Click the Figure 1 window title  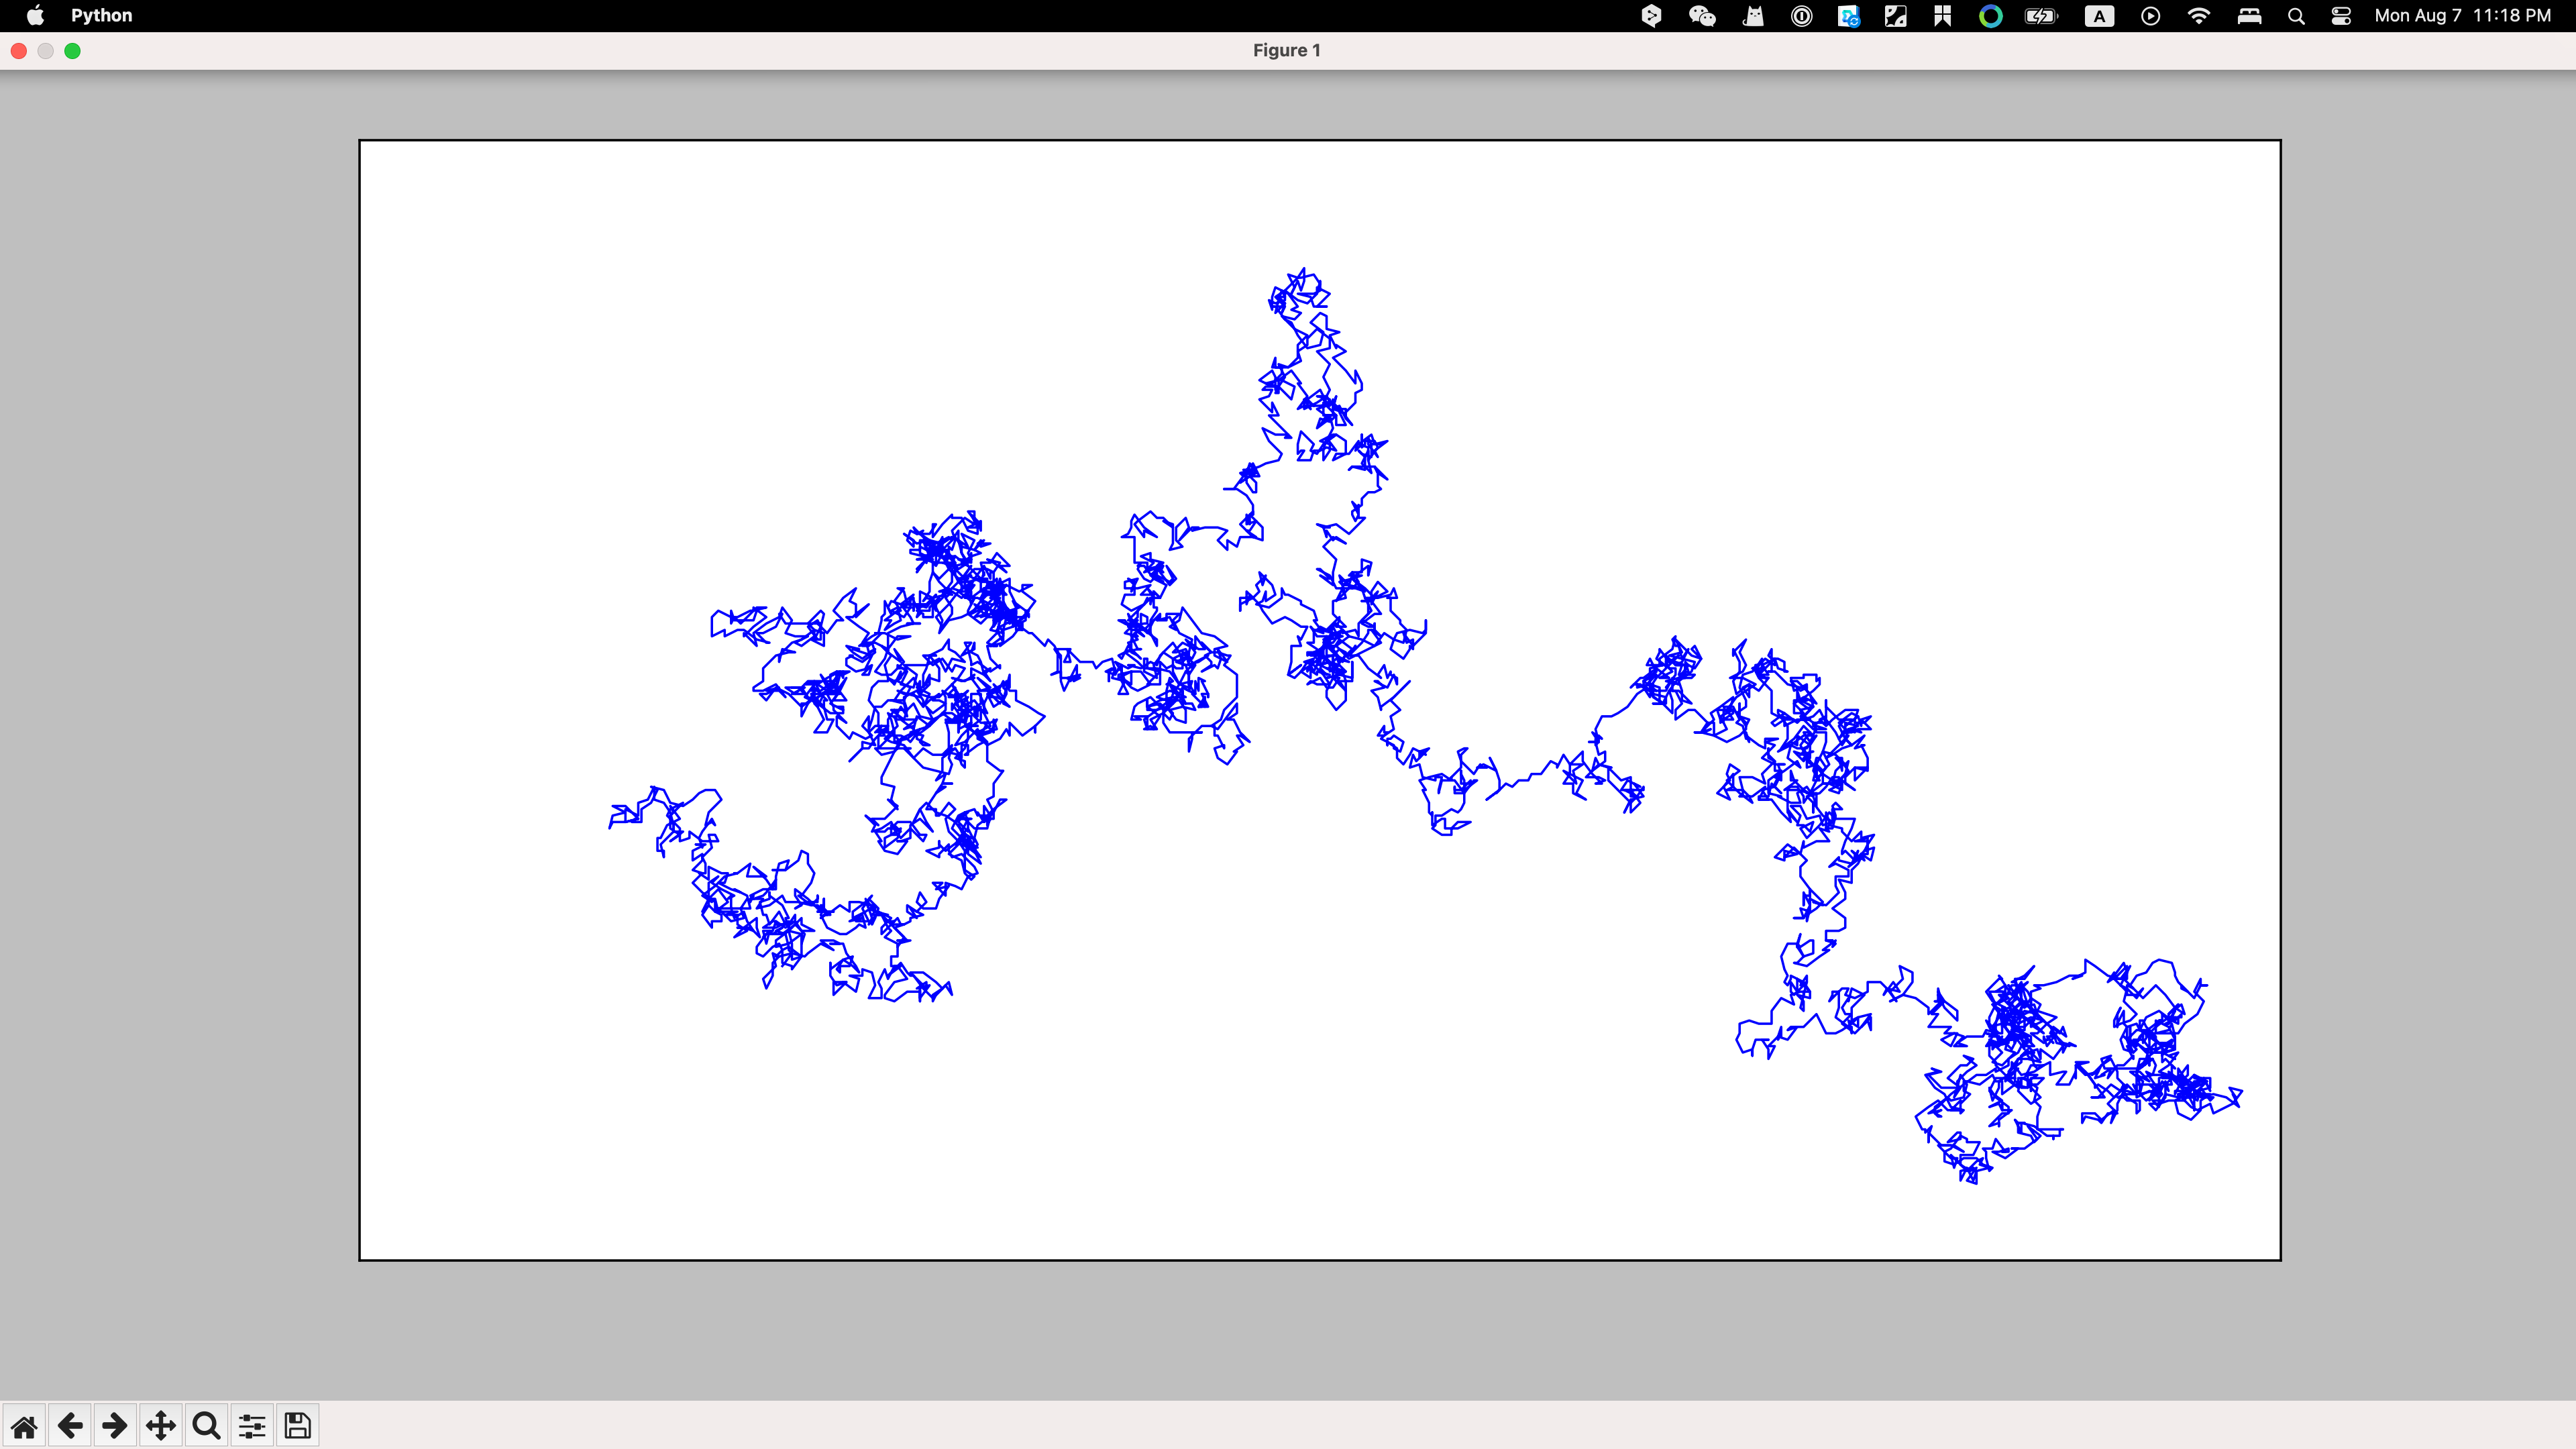(x=1286, y=50)
